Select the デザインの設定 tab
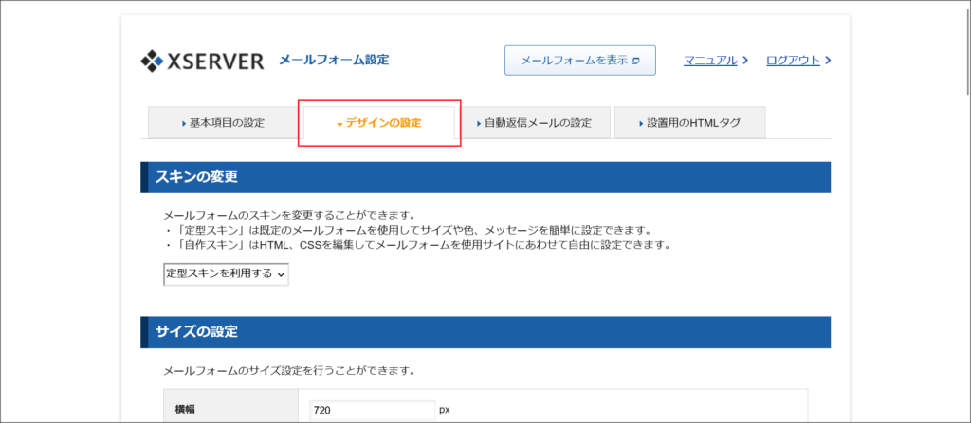 [x=379, y=123]
